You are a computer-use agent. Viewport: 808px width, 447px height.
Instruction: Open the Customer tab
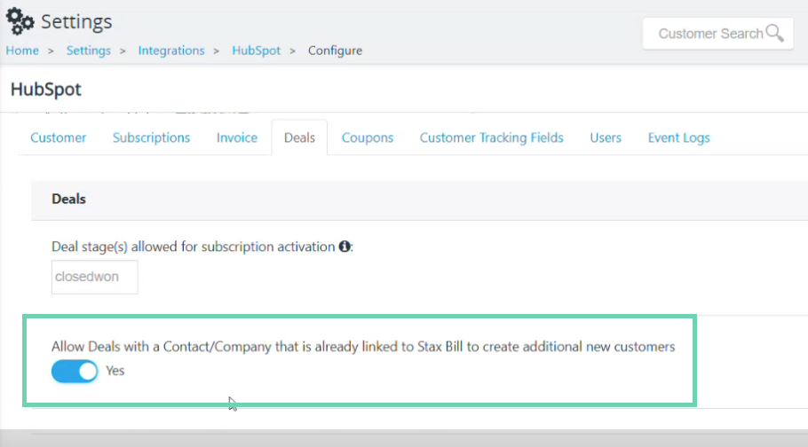(59, 137)
